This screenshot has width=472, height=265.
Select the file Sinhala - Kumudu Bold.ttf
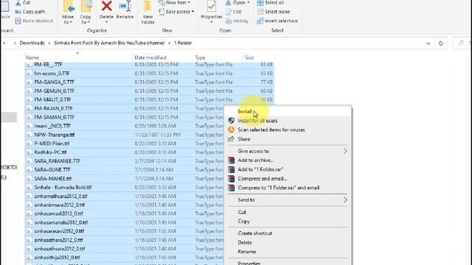point(63,188)
